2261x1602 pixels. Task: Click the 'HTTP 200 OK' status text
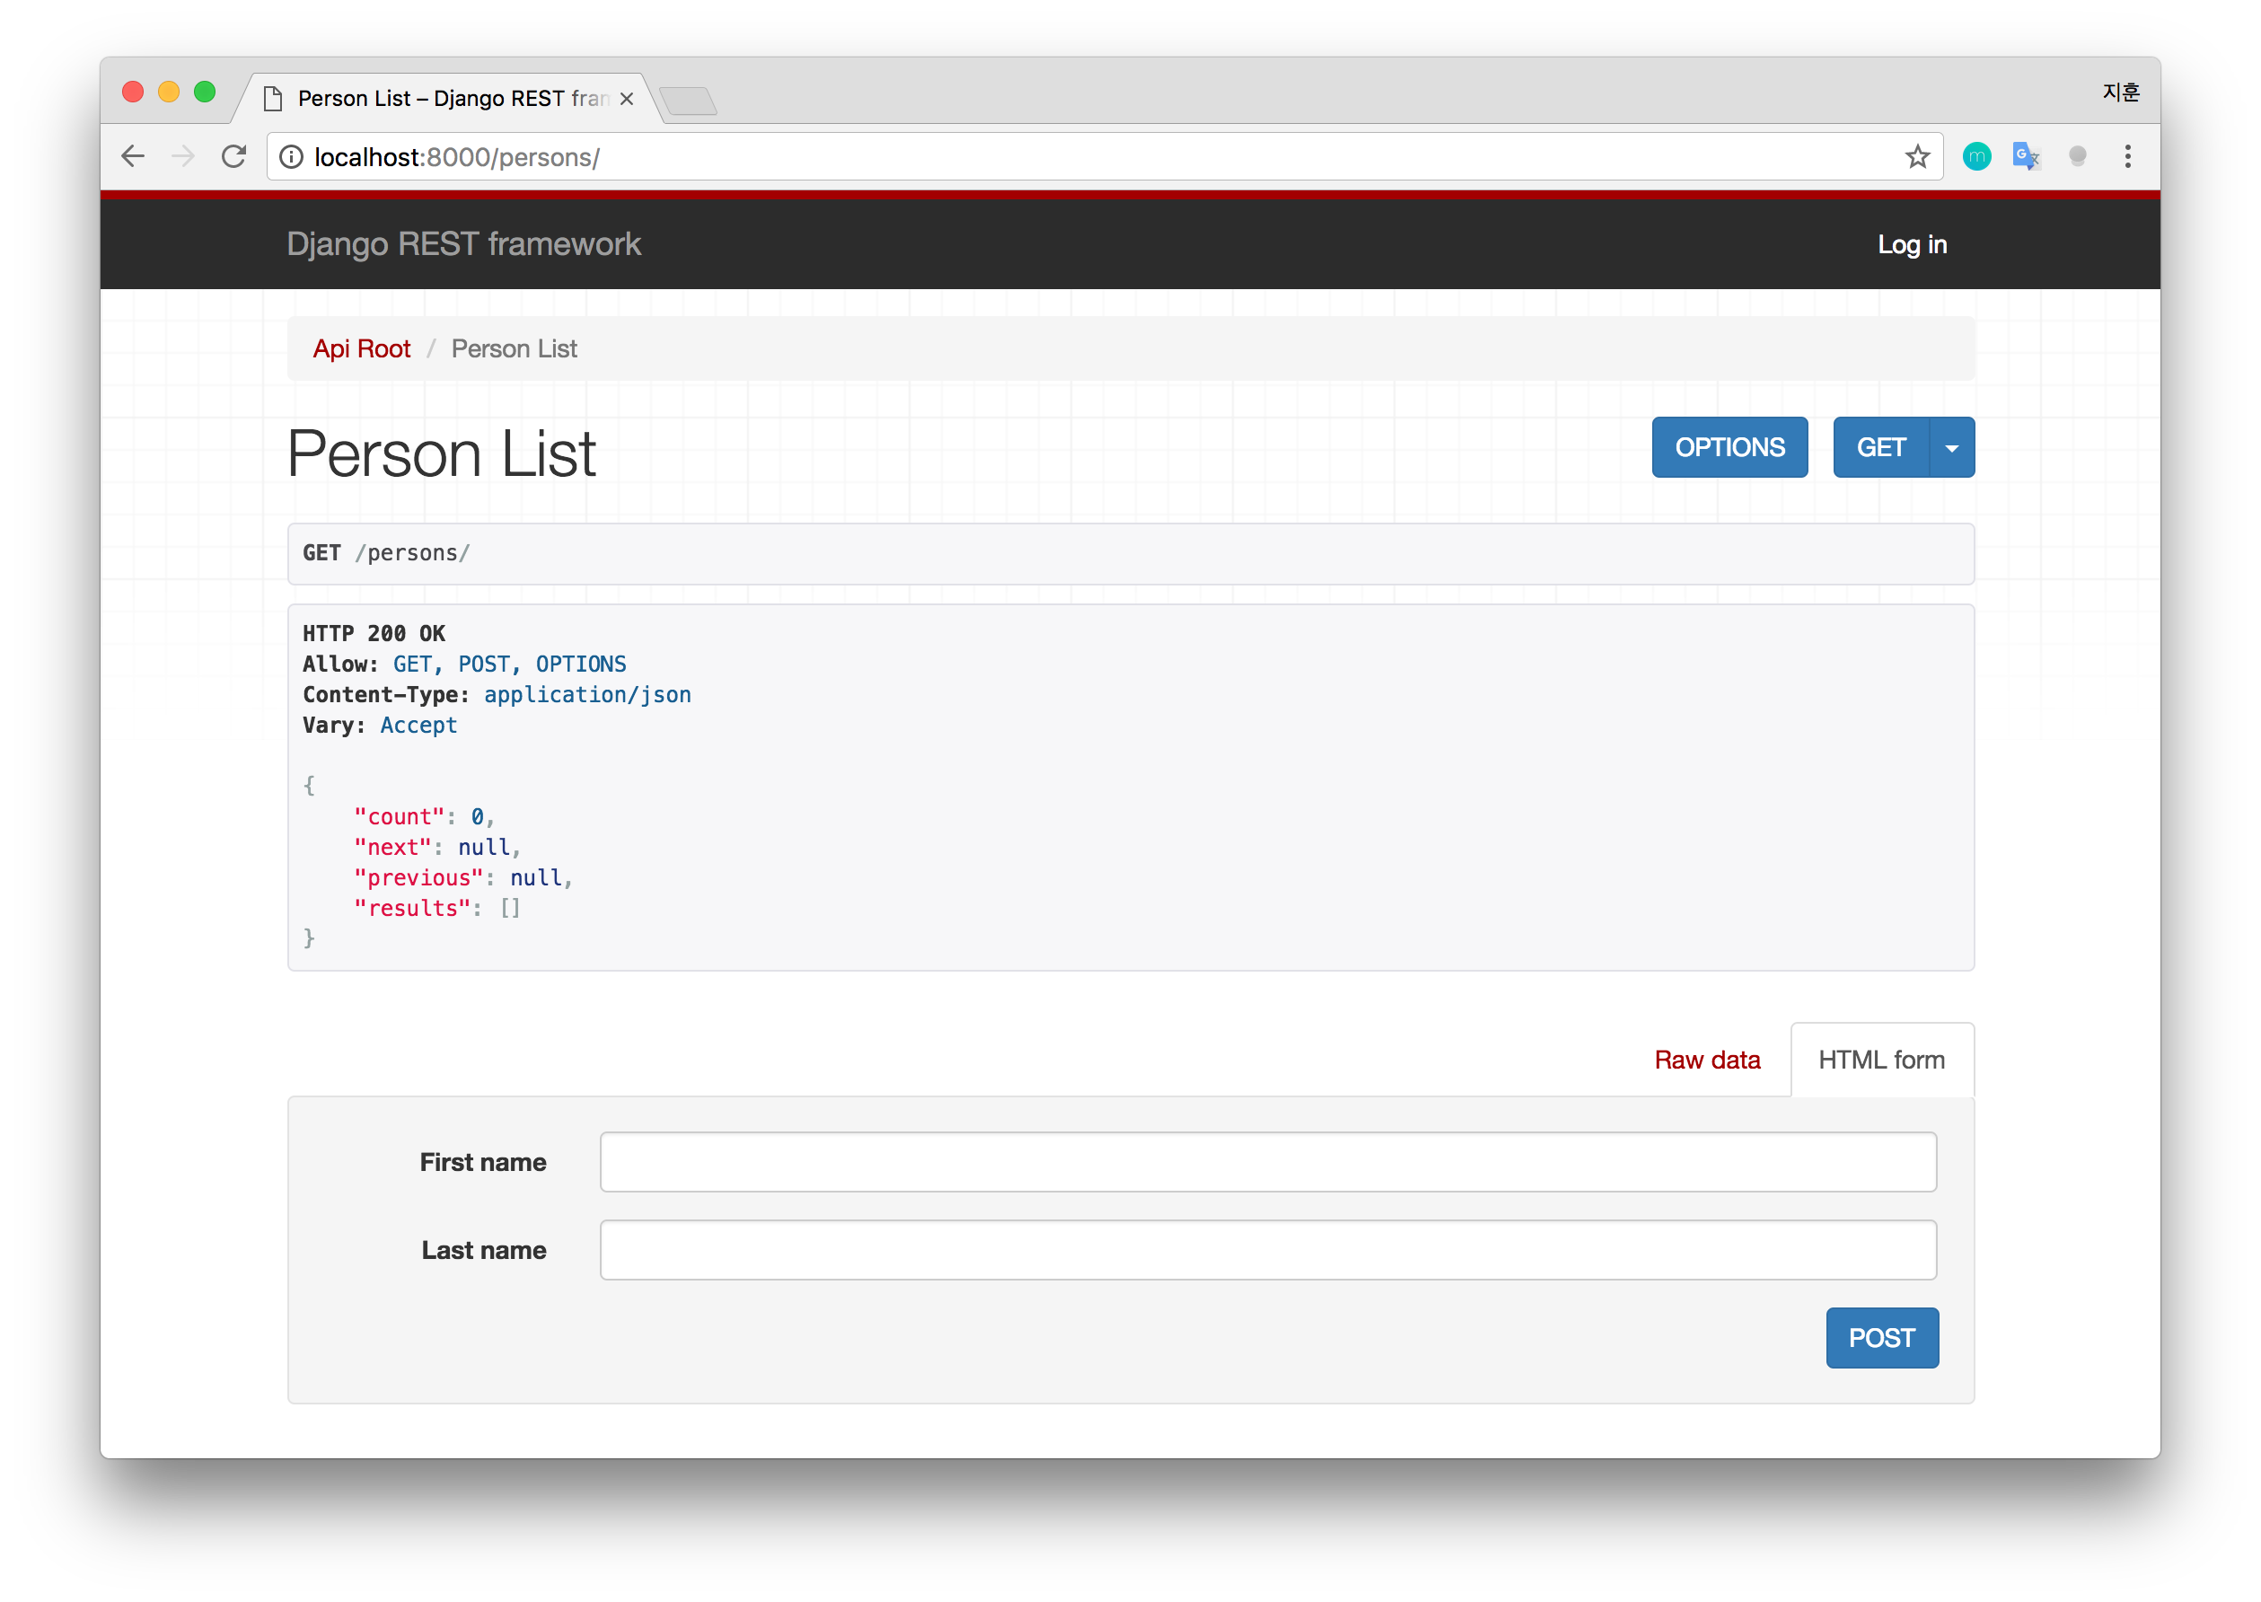point(374,633)
